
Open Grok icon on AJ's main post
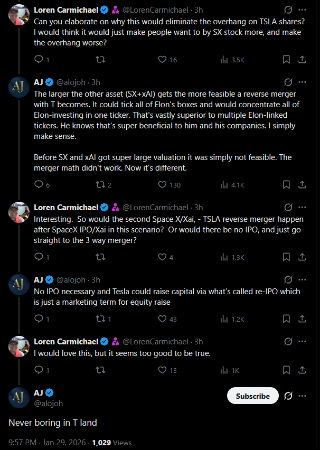(x=289, y=396)
